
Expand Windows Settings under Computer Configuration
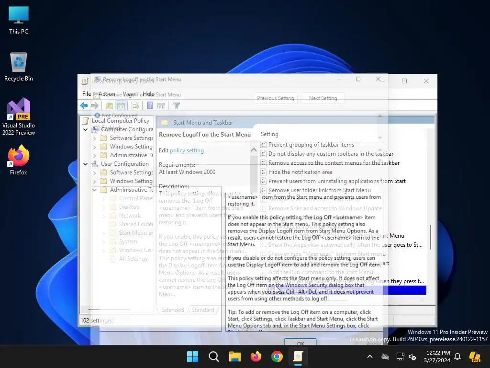pos(94,147)
